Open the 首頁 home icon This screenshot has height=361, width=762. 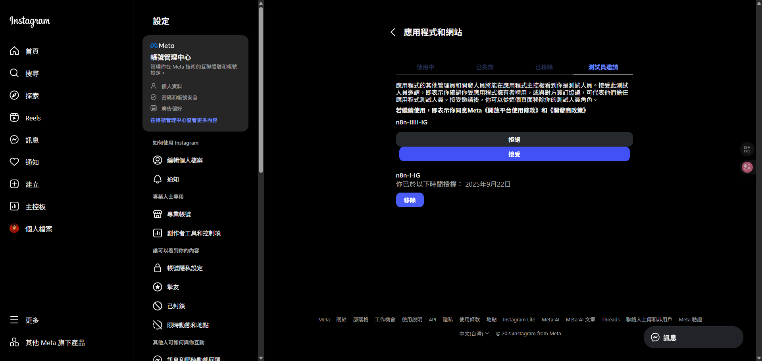[14, 51]
